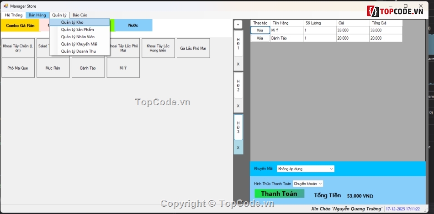Add Khoai Tây Lắc Rong Biển product
Viewport: 434px width, 214px height.
(x=158, y=48)
